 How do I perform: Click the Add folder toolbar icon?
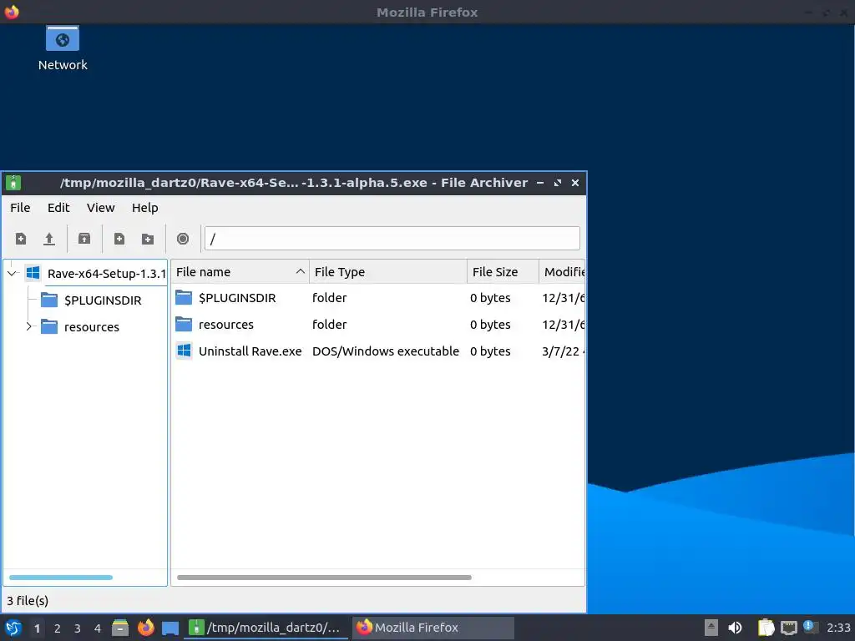(148, 239)
